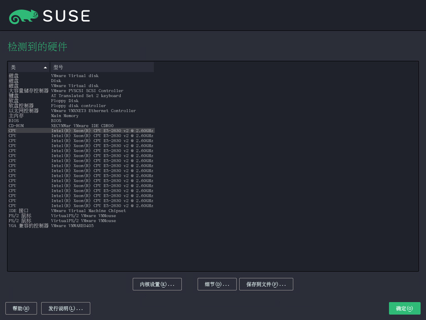Screen dimensions: 426x320
Task: Select the highlighted first CPU row
Action: point(81,130)
